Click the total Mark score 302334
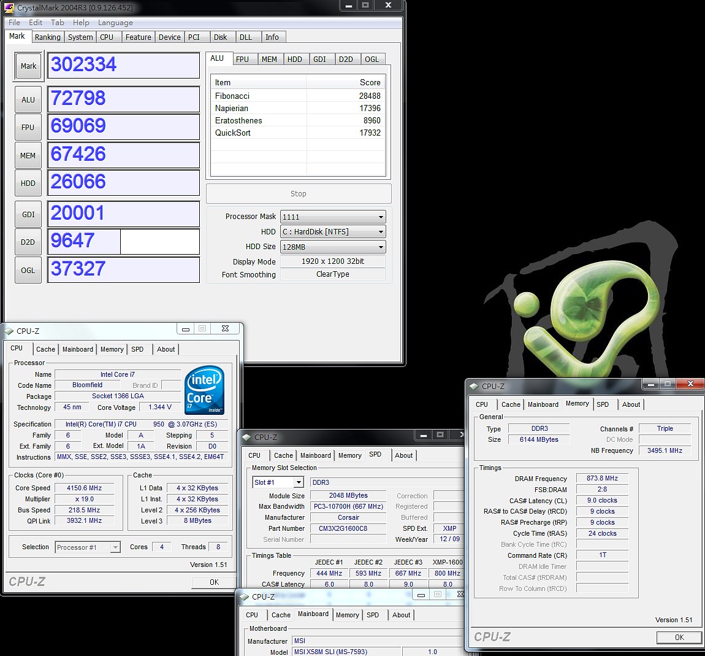 point(123,65)
